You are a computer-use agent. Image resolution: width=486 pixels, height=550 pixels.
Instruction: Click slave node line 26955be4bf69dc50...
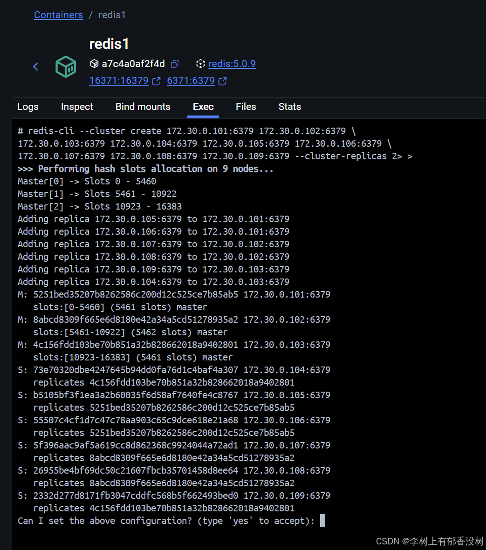tap(174, 470)
